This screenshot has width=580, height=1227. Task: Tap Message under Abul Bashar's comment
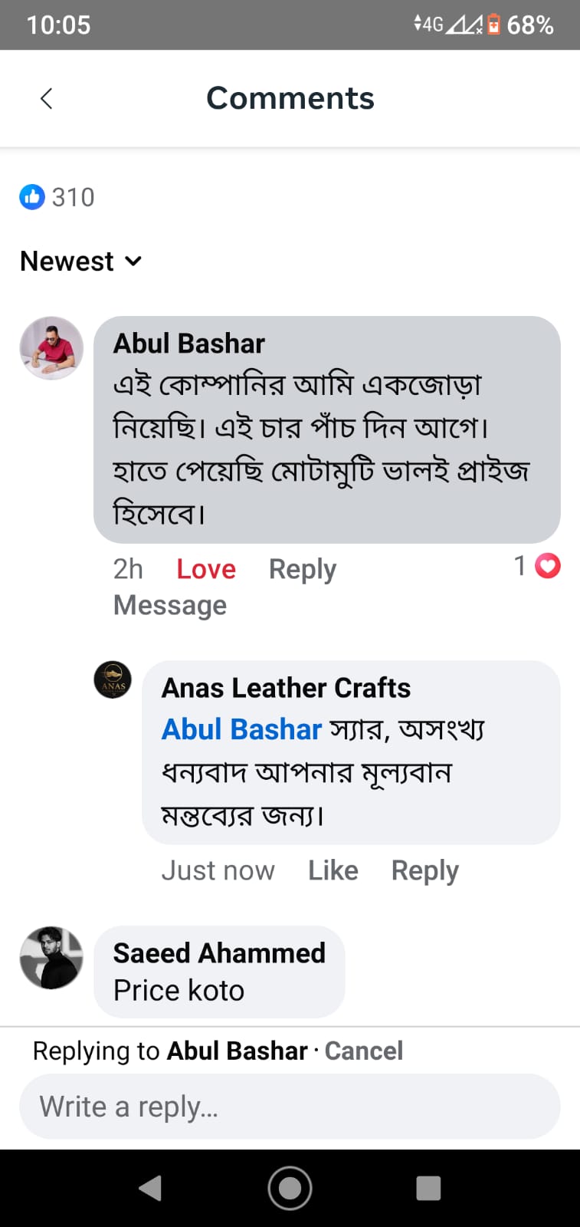point(170,605)
